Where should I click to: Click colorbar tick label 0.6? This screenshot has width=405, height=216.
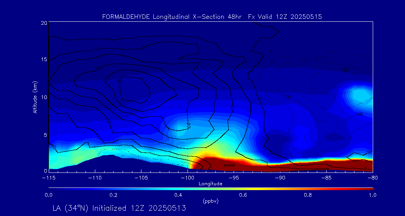tap(243, 195)
